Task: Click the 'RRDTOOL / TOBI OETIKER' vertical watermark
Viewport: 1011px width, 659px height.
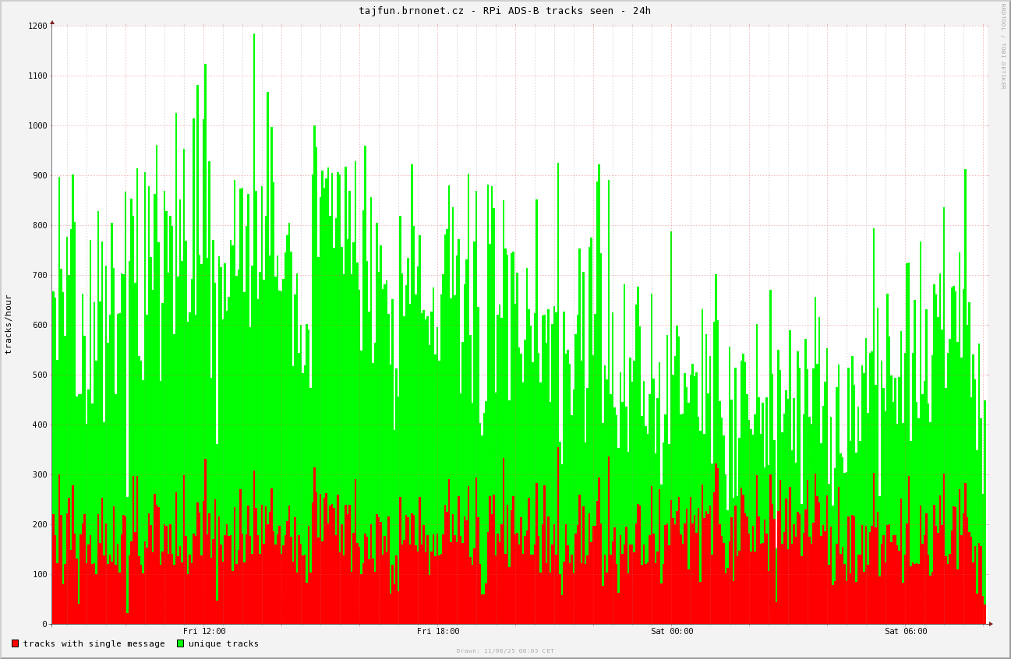Action: tap(1003, 45)
